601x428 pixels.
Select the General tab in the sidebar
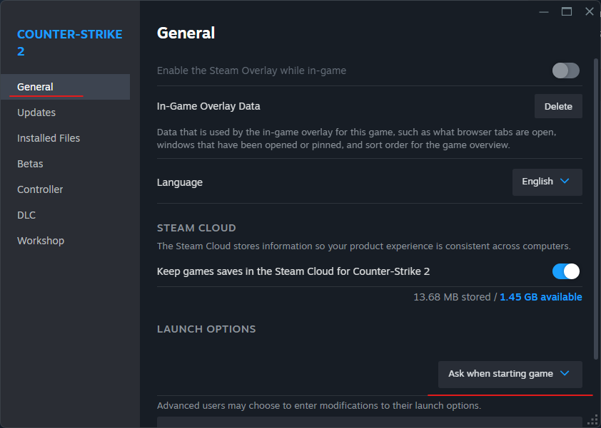click(x=36, y=87)
